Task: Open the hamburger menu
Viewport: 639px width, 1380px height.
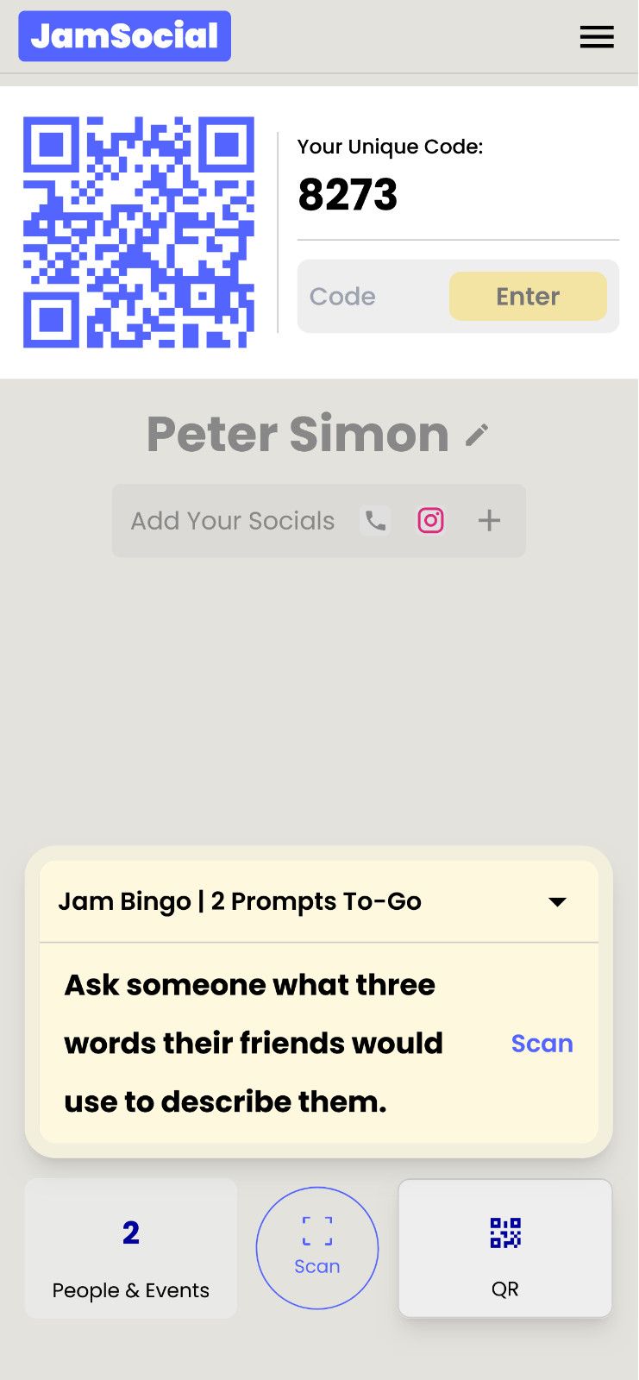Action: [x=597, y=37]
